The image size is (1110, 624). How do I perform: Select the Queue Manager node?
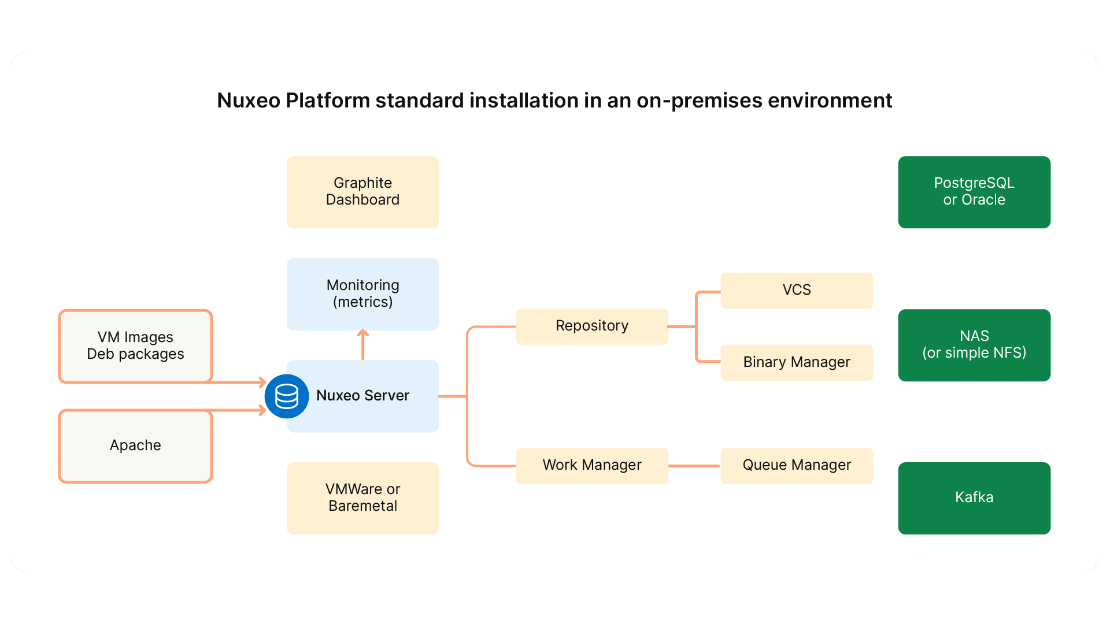point(797,465)
